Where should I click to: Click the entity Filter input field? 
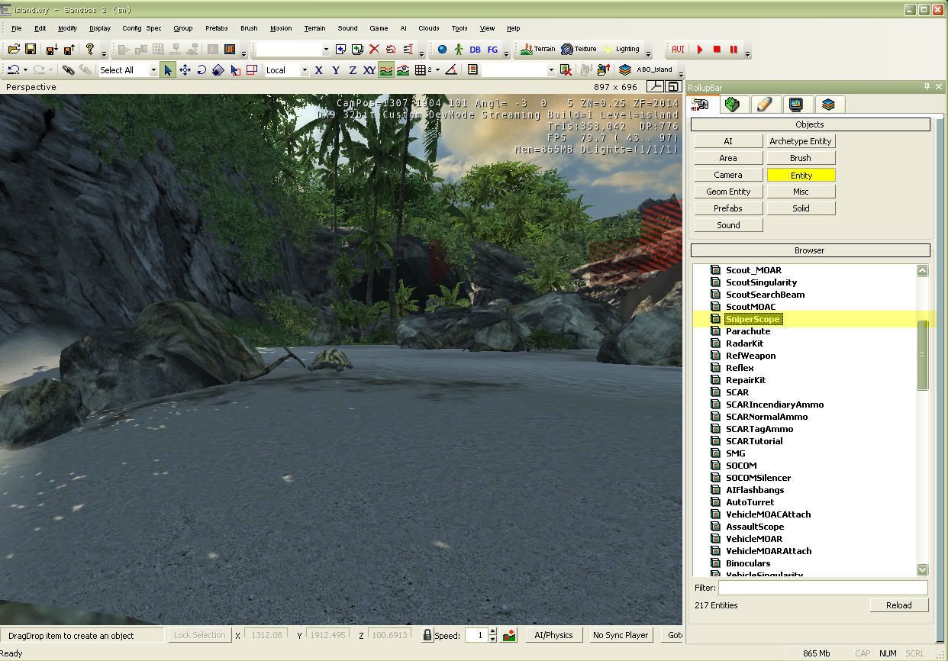click(822, 588)
